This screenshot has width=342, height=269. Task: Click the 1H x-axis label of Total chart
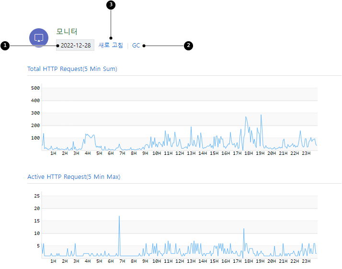pos(53,153)
